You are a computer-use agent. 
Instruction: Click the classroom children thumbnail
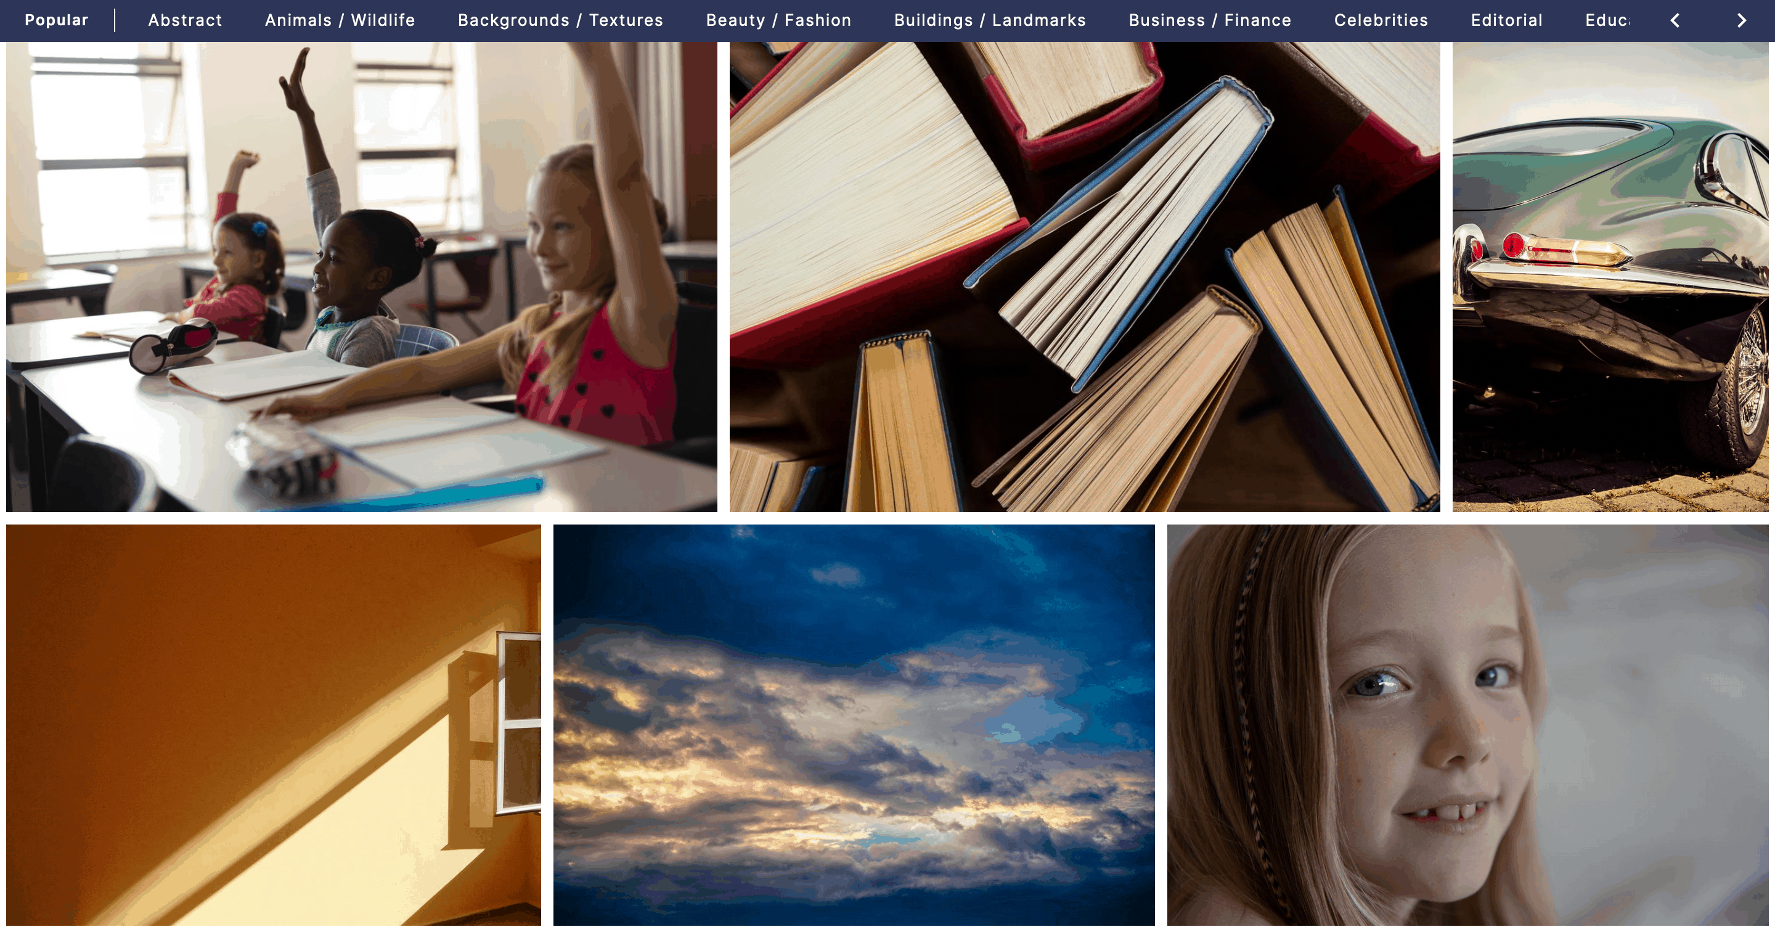click(358, 277)
